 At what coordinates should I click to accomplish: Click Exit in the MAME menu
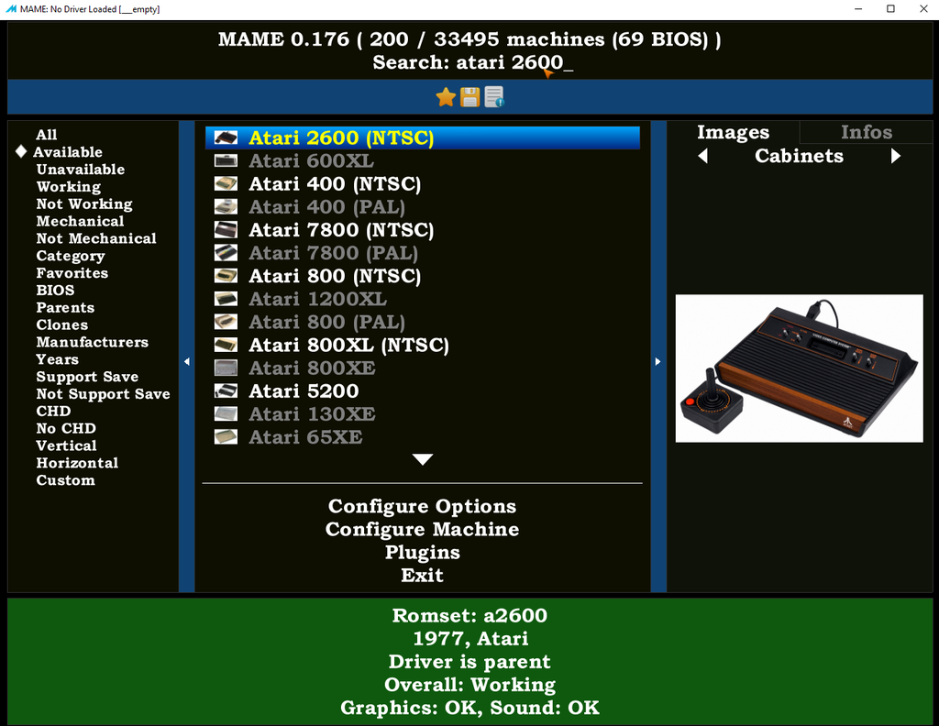pos(422,575)
